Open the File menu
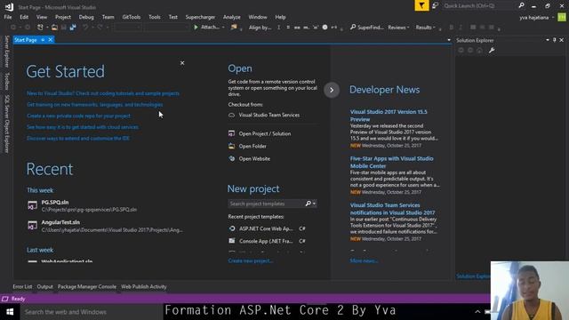 tap(8, 17)
